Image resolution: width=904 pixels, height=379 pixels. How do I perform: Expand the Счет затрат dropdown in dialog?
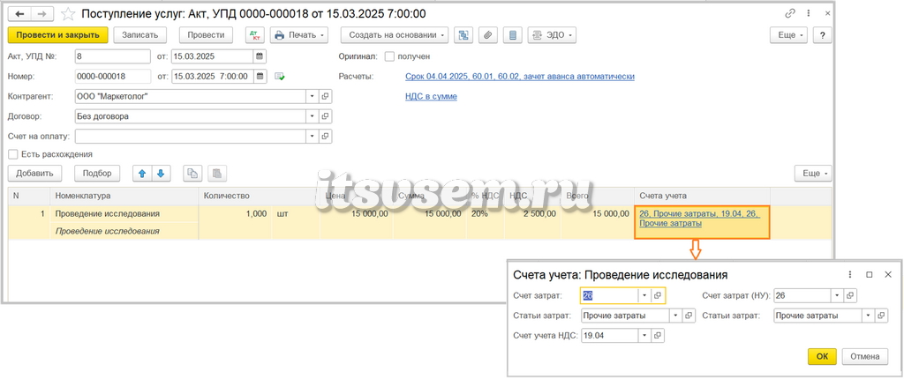645,295
